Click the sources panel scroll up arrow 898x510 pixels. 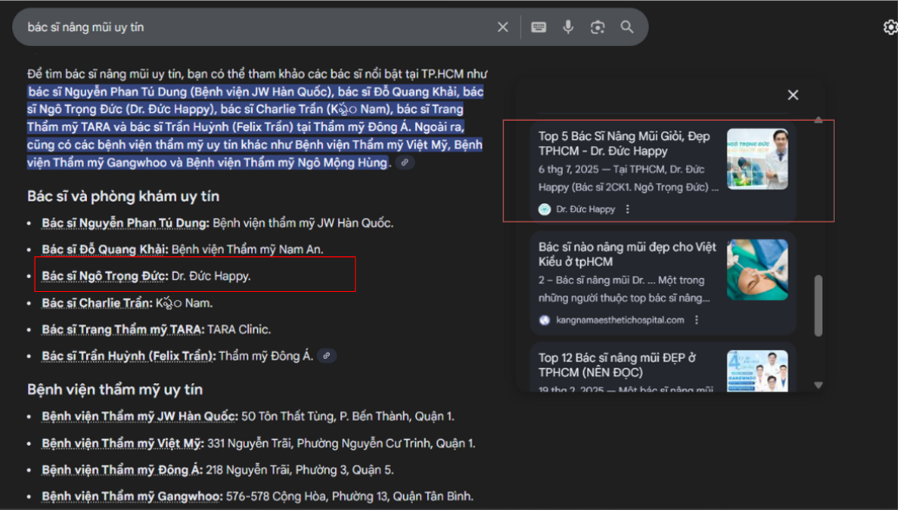pos(818,119)
